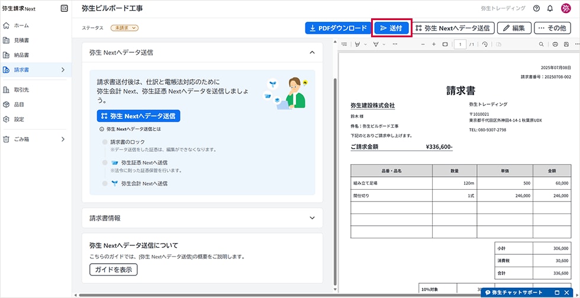The image size is (580, 298).
Task: Expand the 請求書情報 section
Action: pyautogui.click(x=312, y=218)
